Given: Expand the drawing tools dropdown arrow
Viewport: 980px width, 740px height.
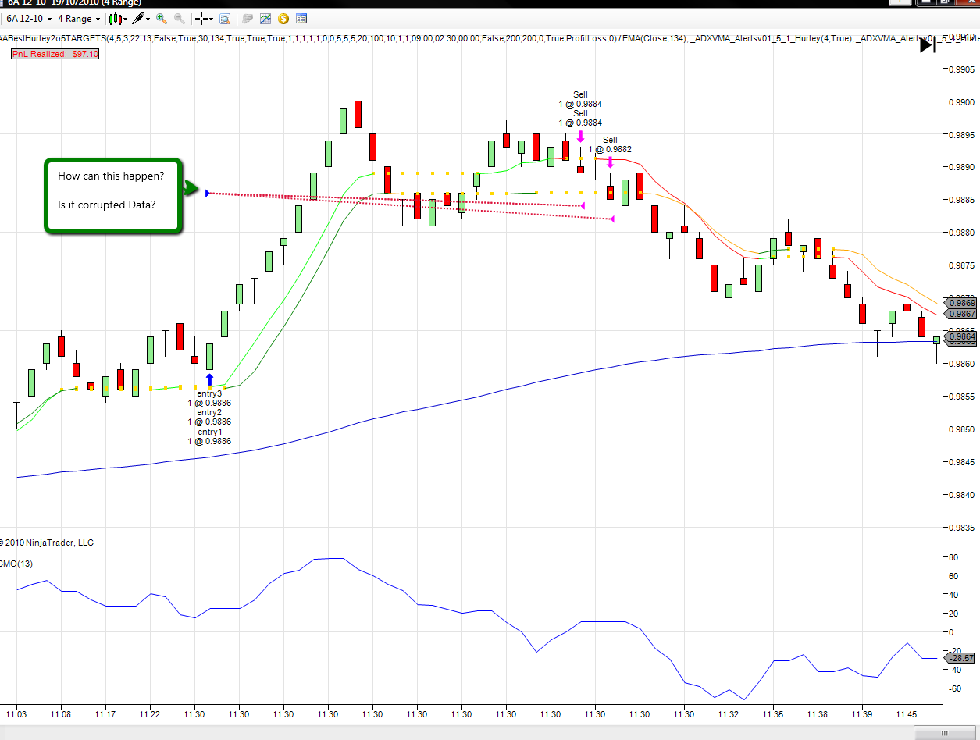Looking at the screenshot, I should [149, 18].
